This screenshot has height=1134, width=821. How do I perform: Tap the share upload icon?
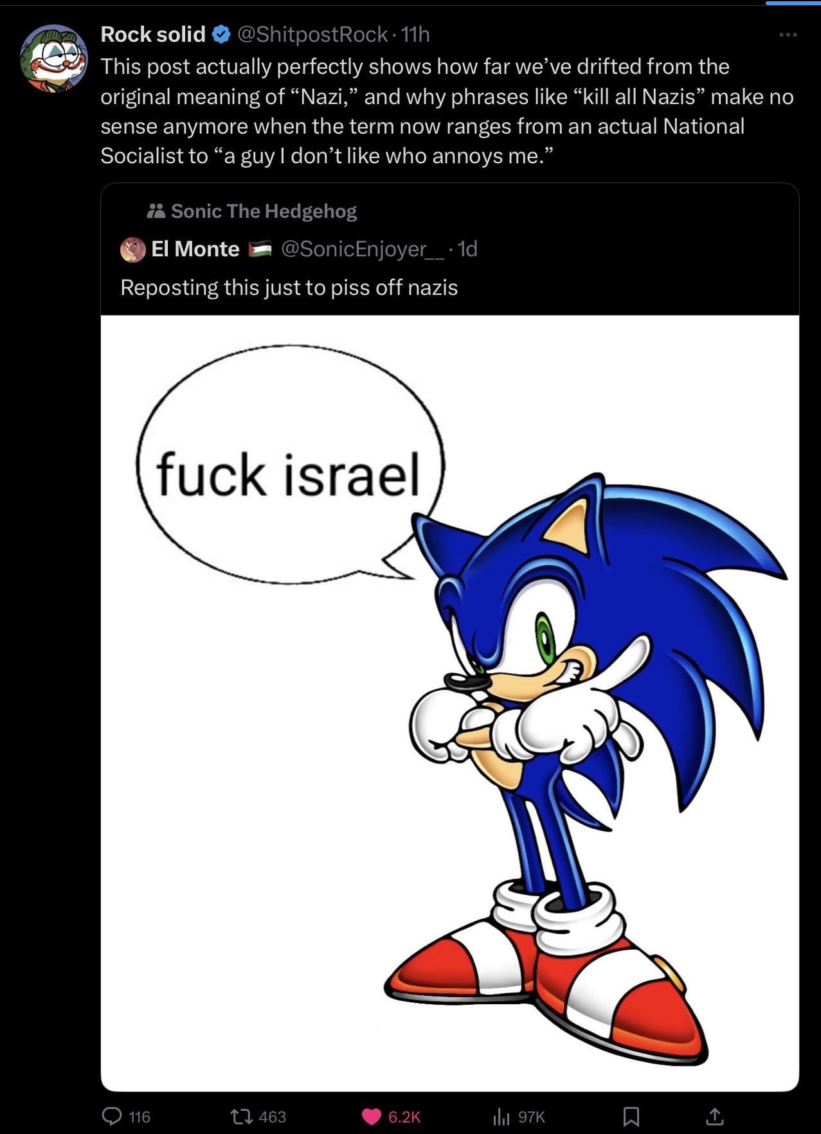tap(714, 1117)
